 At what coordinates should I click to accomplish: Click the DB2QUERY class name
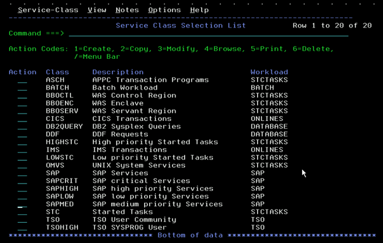coord(64,126)
